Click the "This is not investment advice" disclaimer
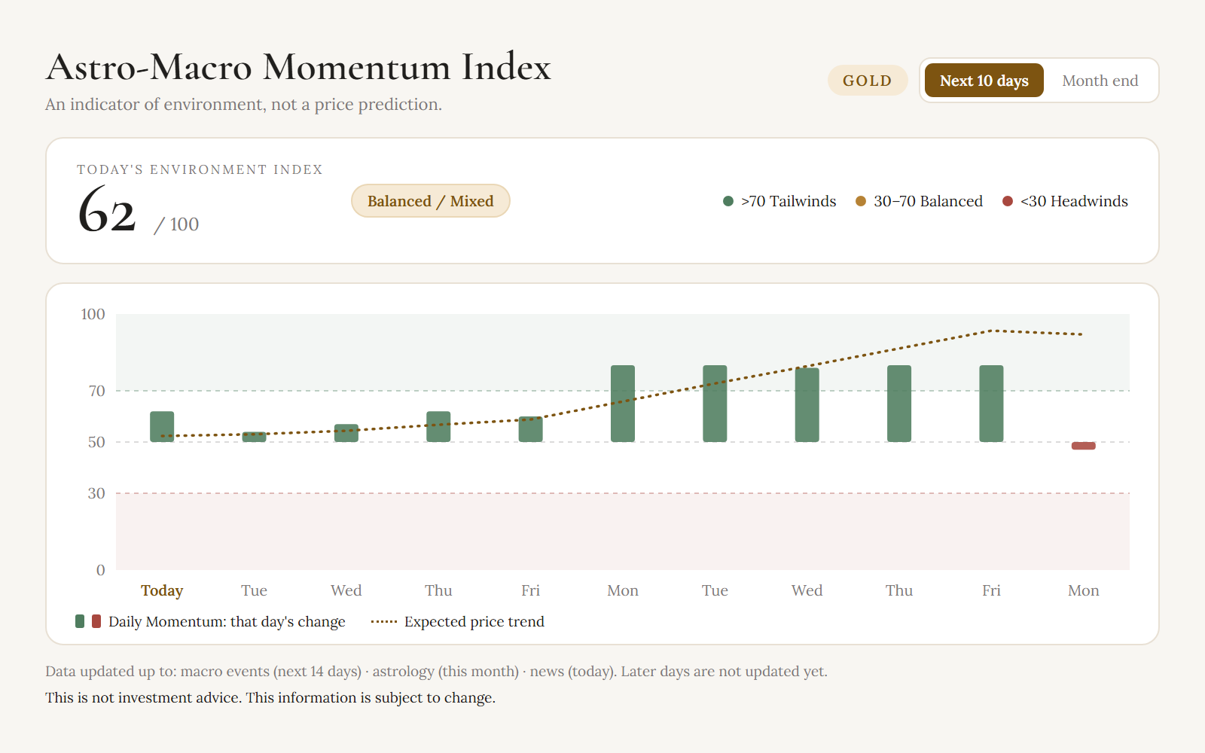 [270, 697]
